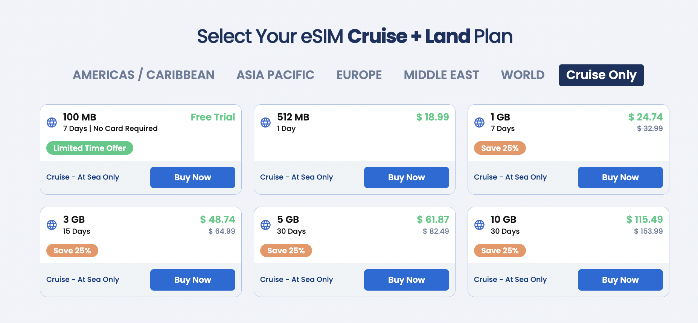Open the MIDDLE EAST plans tab
Image resolution: width=698 pixels, height=323 pixels.
441,75
